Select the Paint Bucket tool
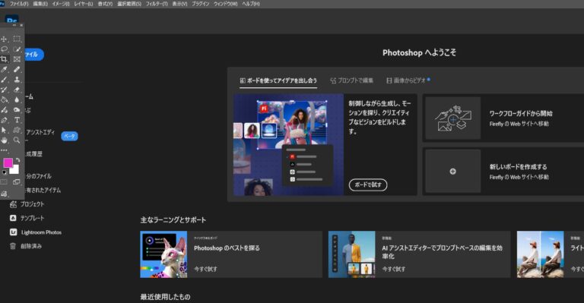 pos(4,99)
